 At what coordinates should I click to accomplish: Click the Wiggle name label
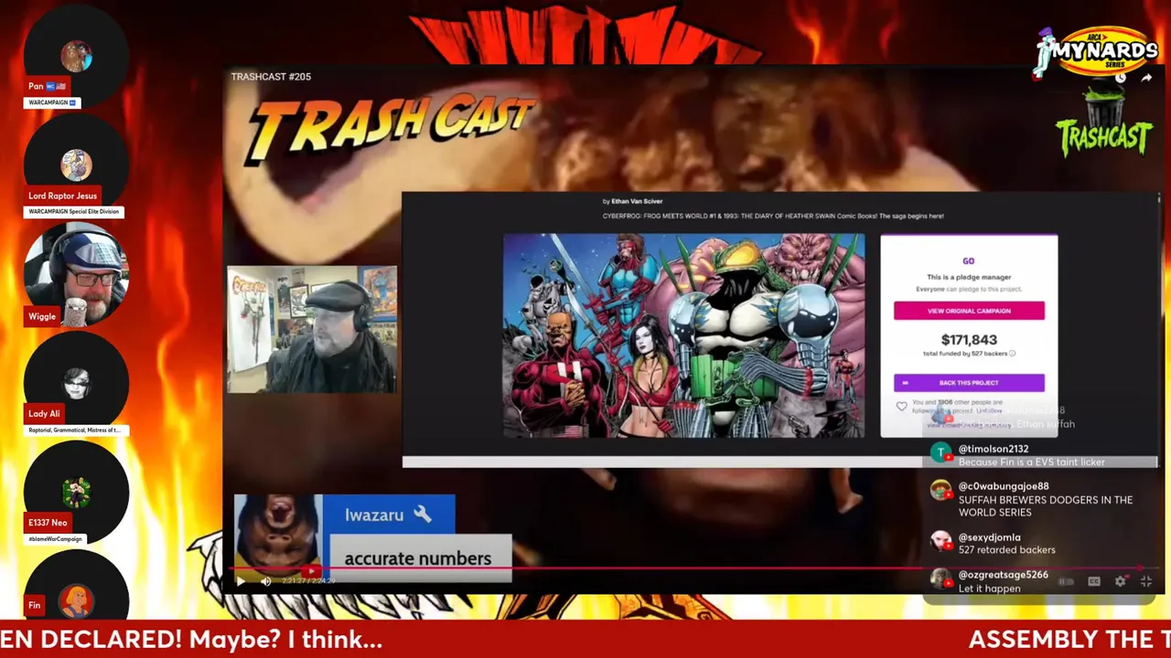[x=42, y=316]
